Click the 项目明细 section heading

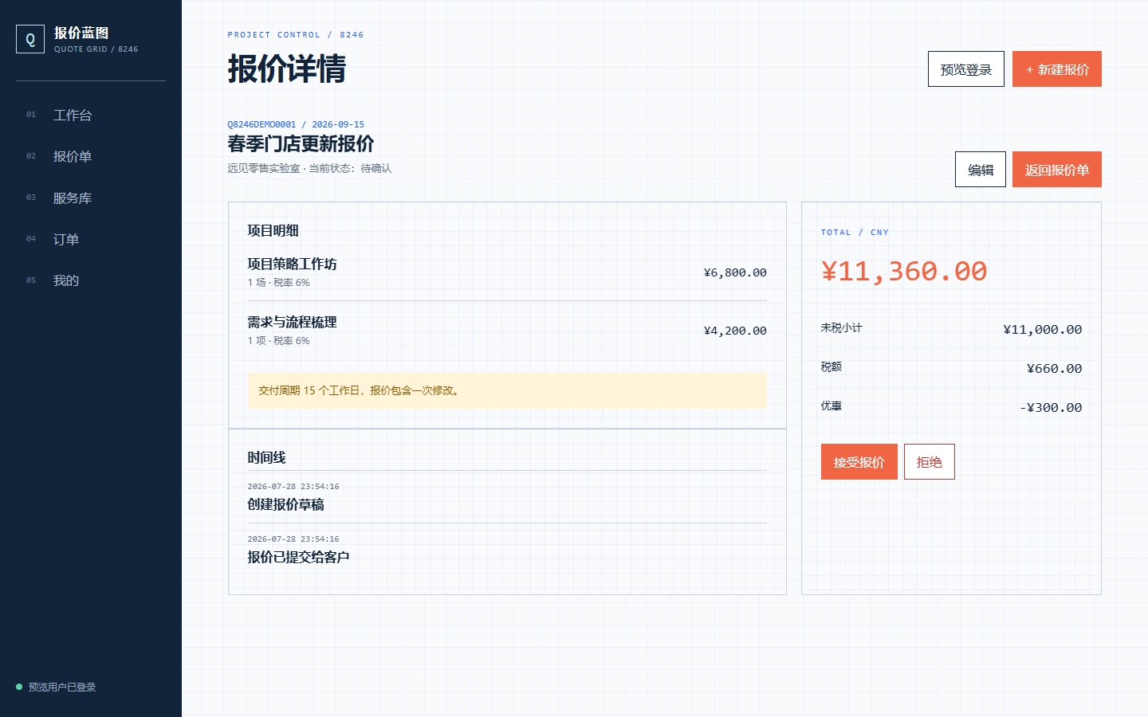point(273,230)
